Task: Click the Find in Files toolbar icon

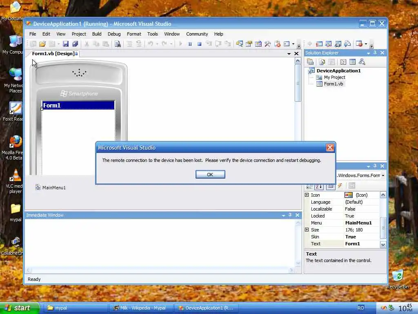Action: pos(118,44)
